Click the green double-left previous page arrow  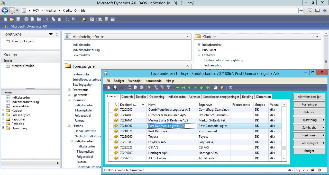click(x=183, y=87)
